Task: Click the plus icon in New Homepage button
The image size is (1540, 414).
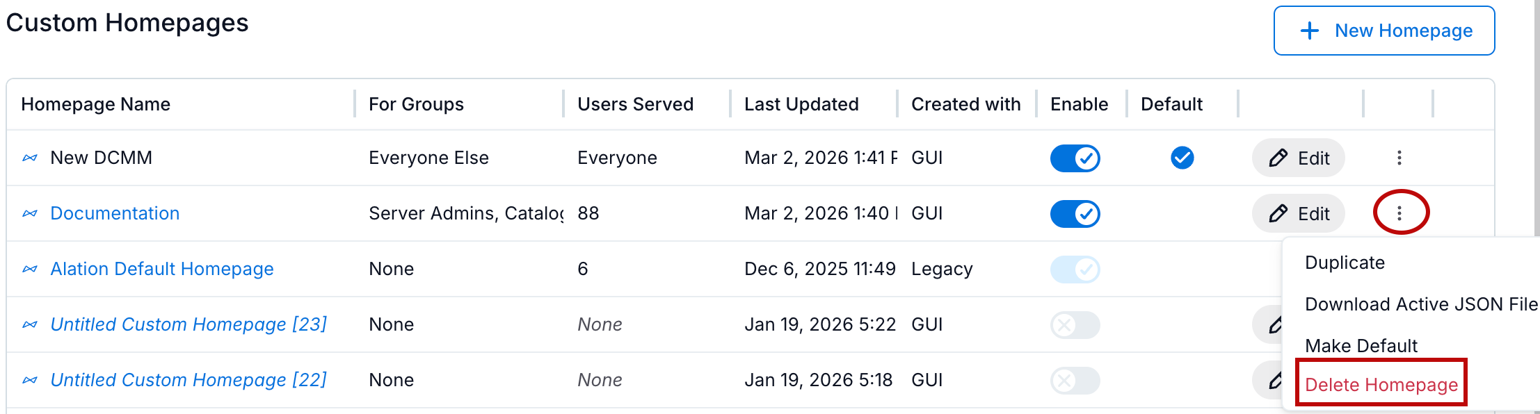Action: pyautogui.click(x=1310, y=31)
